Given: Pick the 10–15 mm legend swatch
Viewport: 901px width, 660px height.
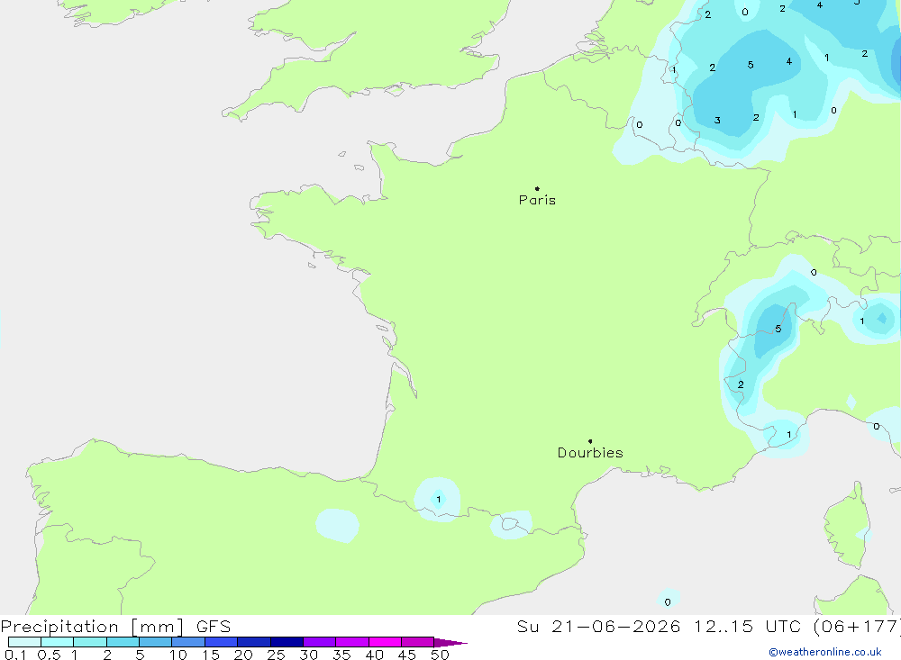Looking at the screenshot, I should [188, 642].
